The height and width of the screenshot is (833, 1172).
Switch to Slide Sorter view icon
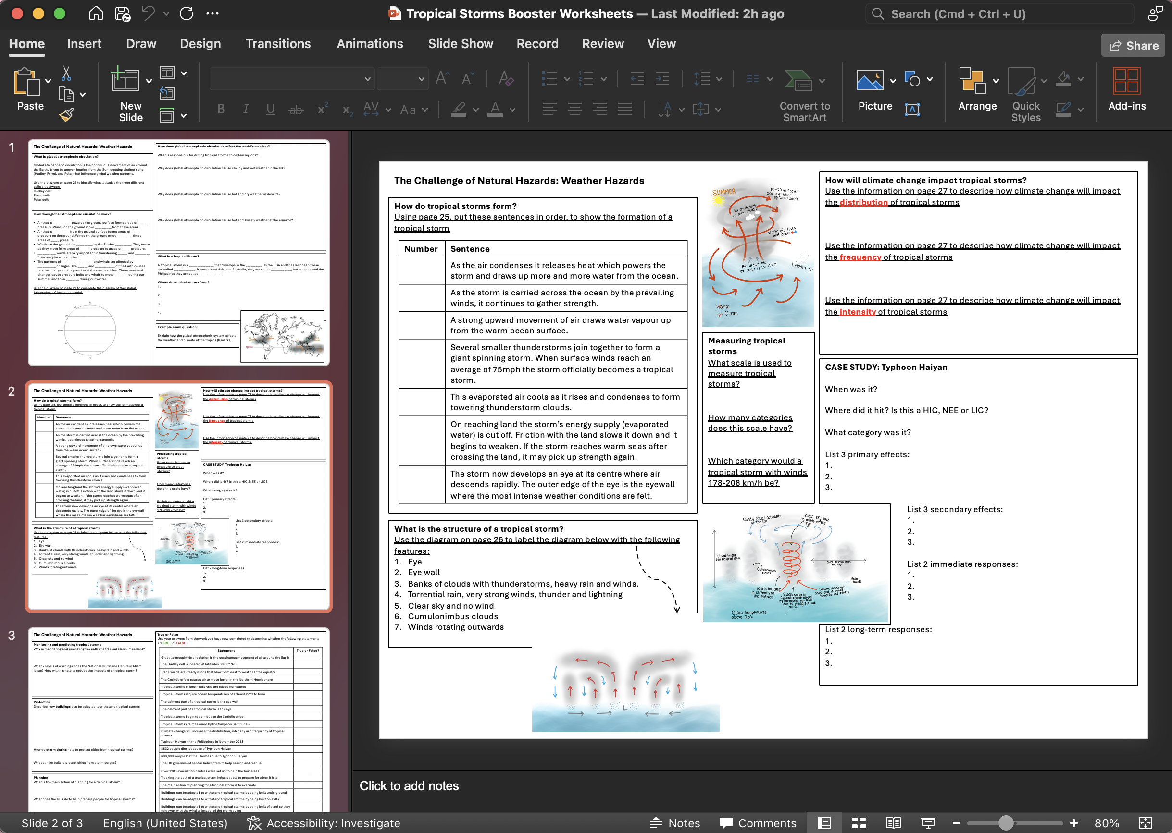pyautogui.click(x=859, y=823)
